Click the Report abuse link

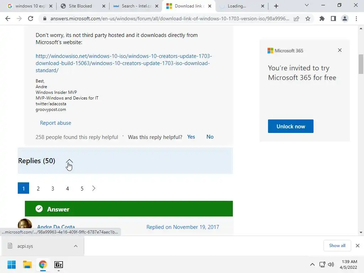point(55,123)
